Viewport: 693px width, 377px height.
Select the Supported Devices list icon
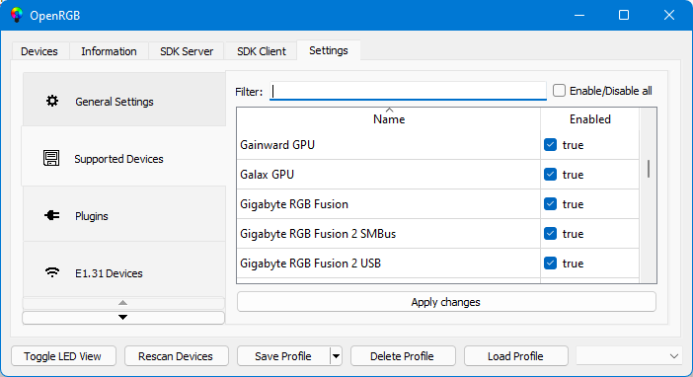(51, 158)
